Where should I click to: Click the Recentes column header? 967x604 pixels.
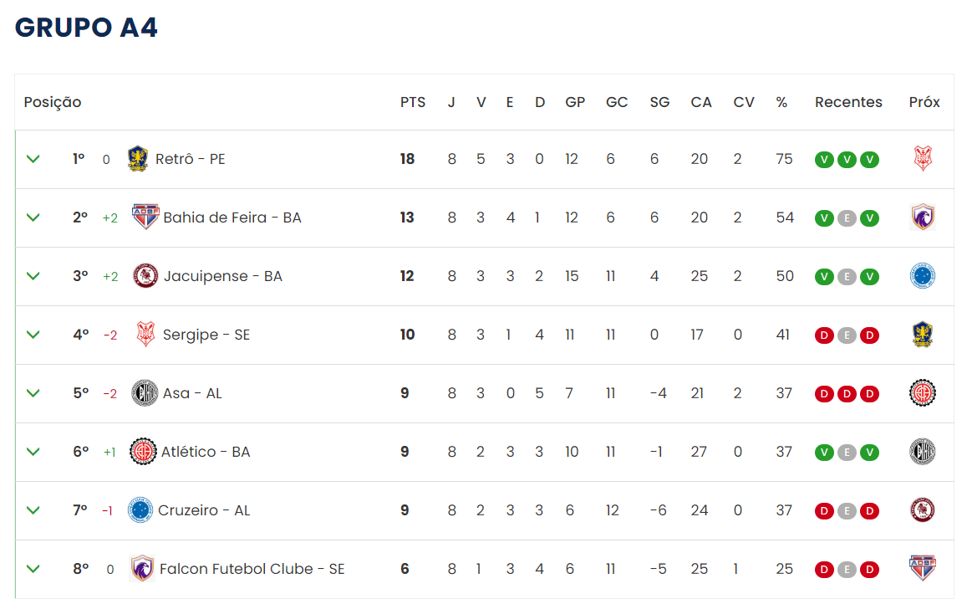click(x=848, y=102)
